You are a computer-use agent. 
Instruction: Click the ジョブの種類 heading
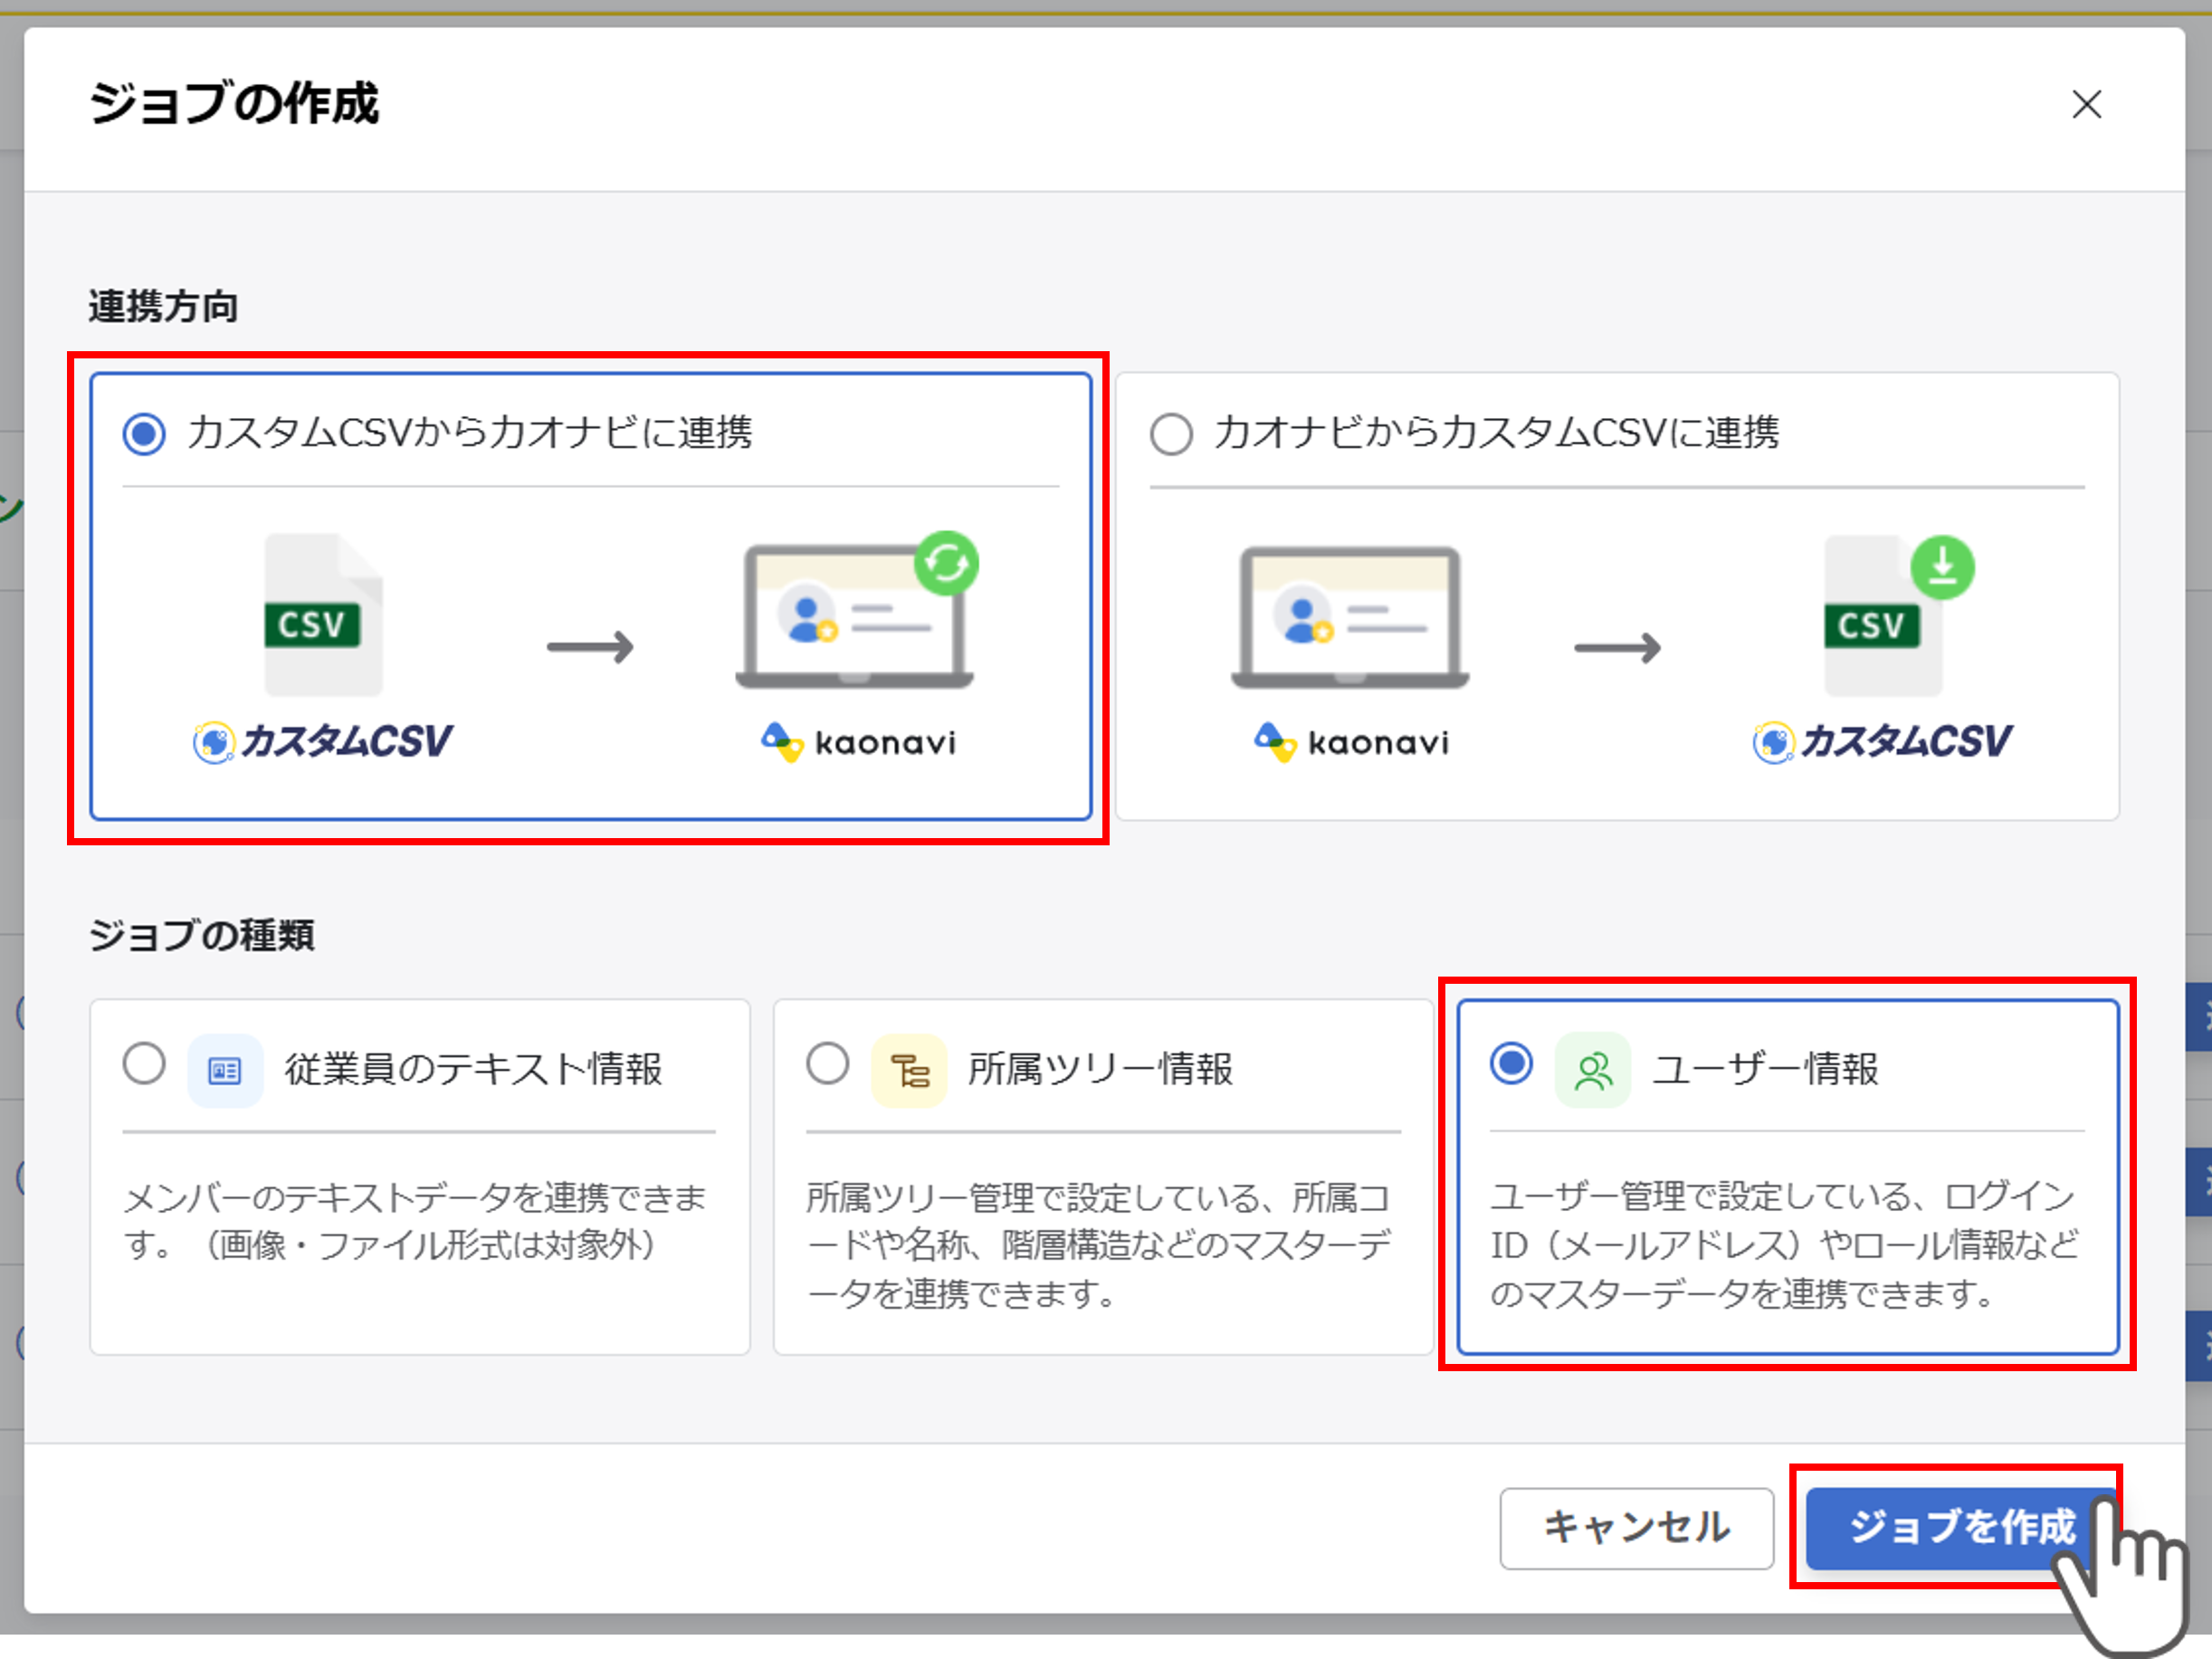[x=201, y=935]
